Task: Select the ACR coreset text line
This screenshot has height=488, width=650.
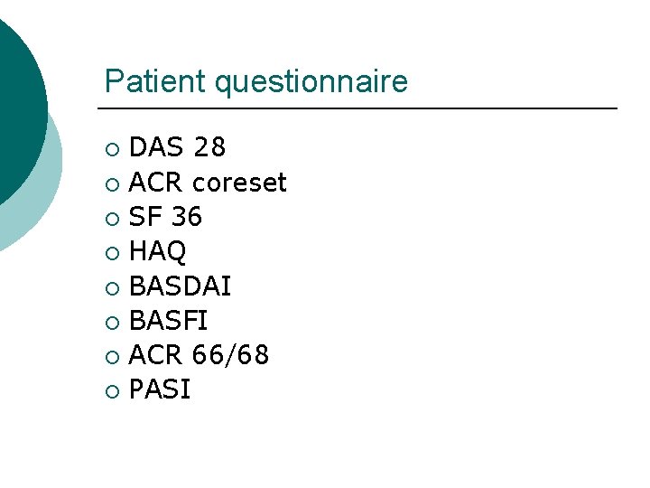Action: click(208, 183)
